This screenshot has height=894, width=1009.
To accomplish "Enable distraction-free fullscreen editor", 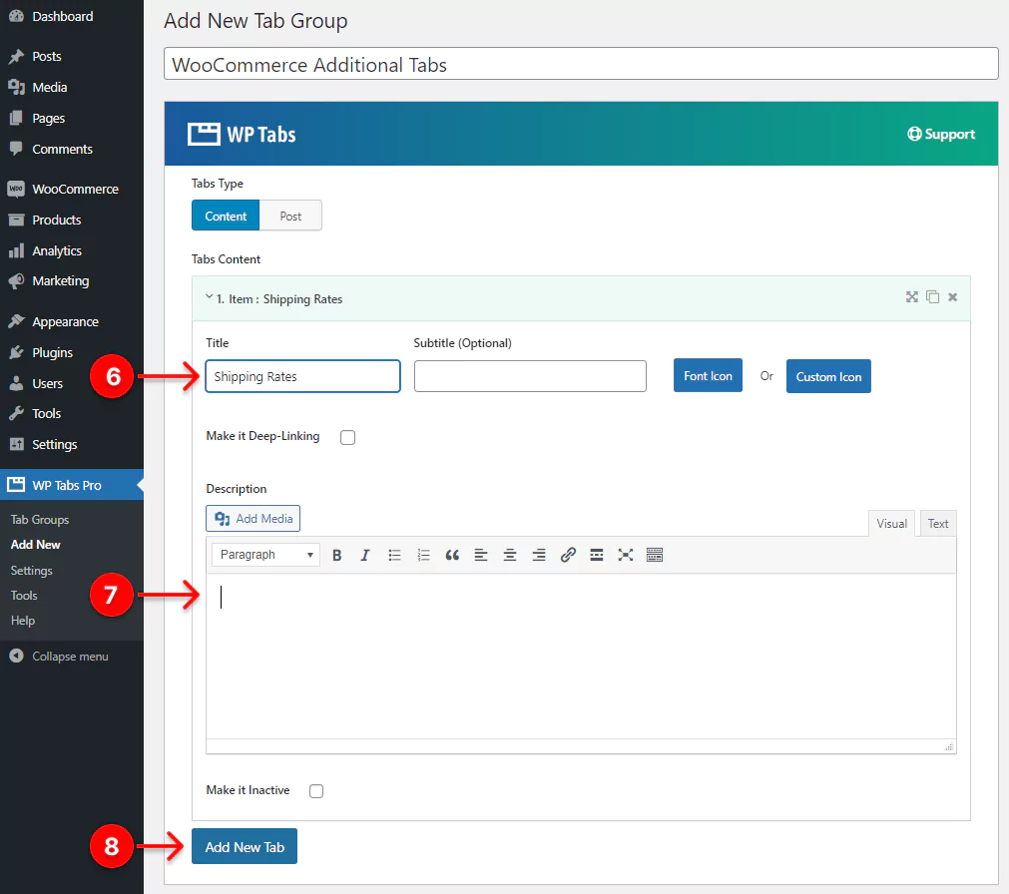I will pos(626,555).
